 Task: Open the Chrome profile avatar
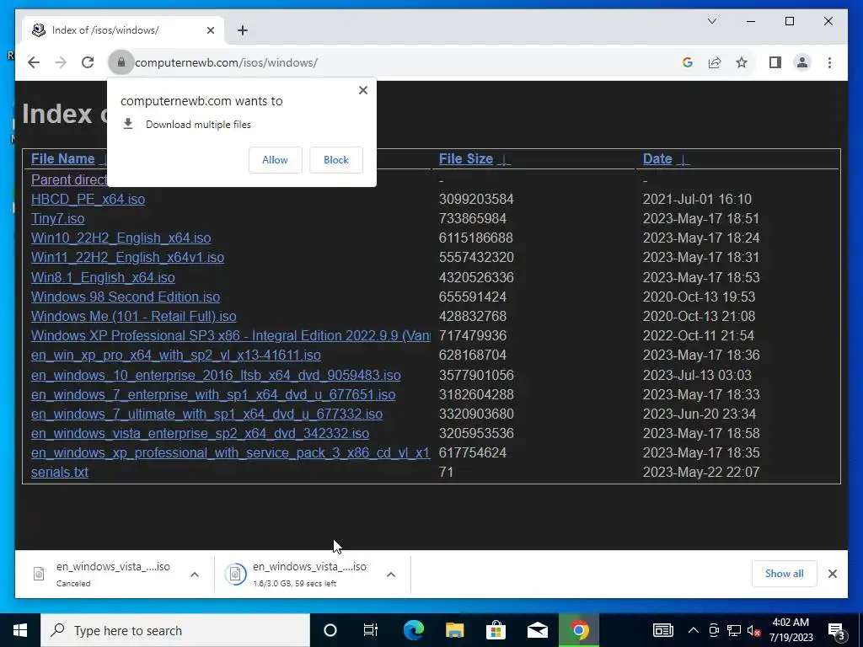(x=802, y=62)
